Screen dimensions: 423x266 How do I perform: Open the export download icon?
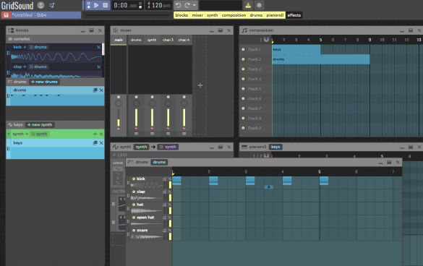248,5
